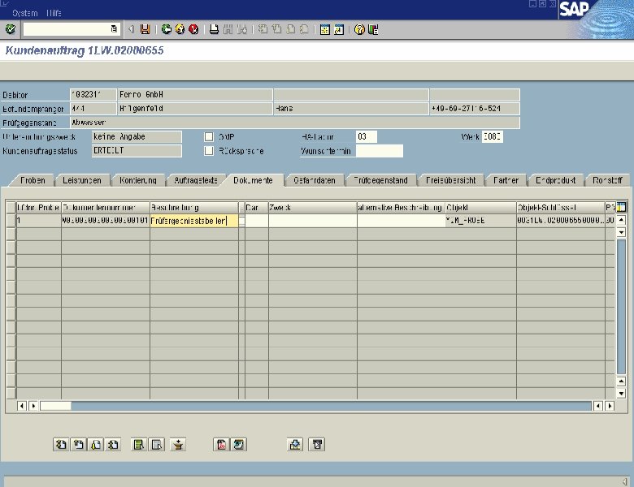Toggle the Rücksprache checkbox

(x=209, y=151)
